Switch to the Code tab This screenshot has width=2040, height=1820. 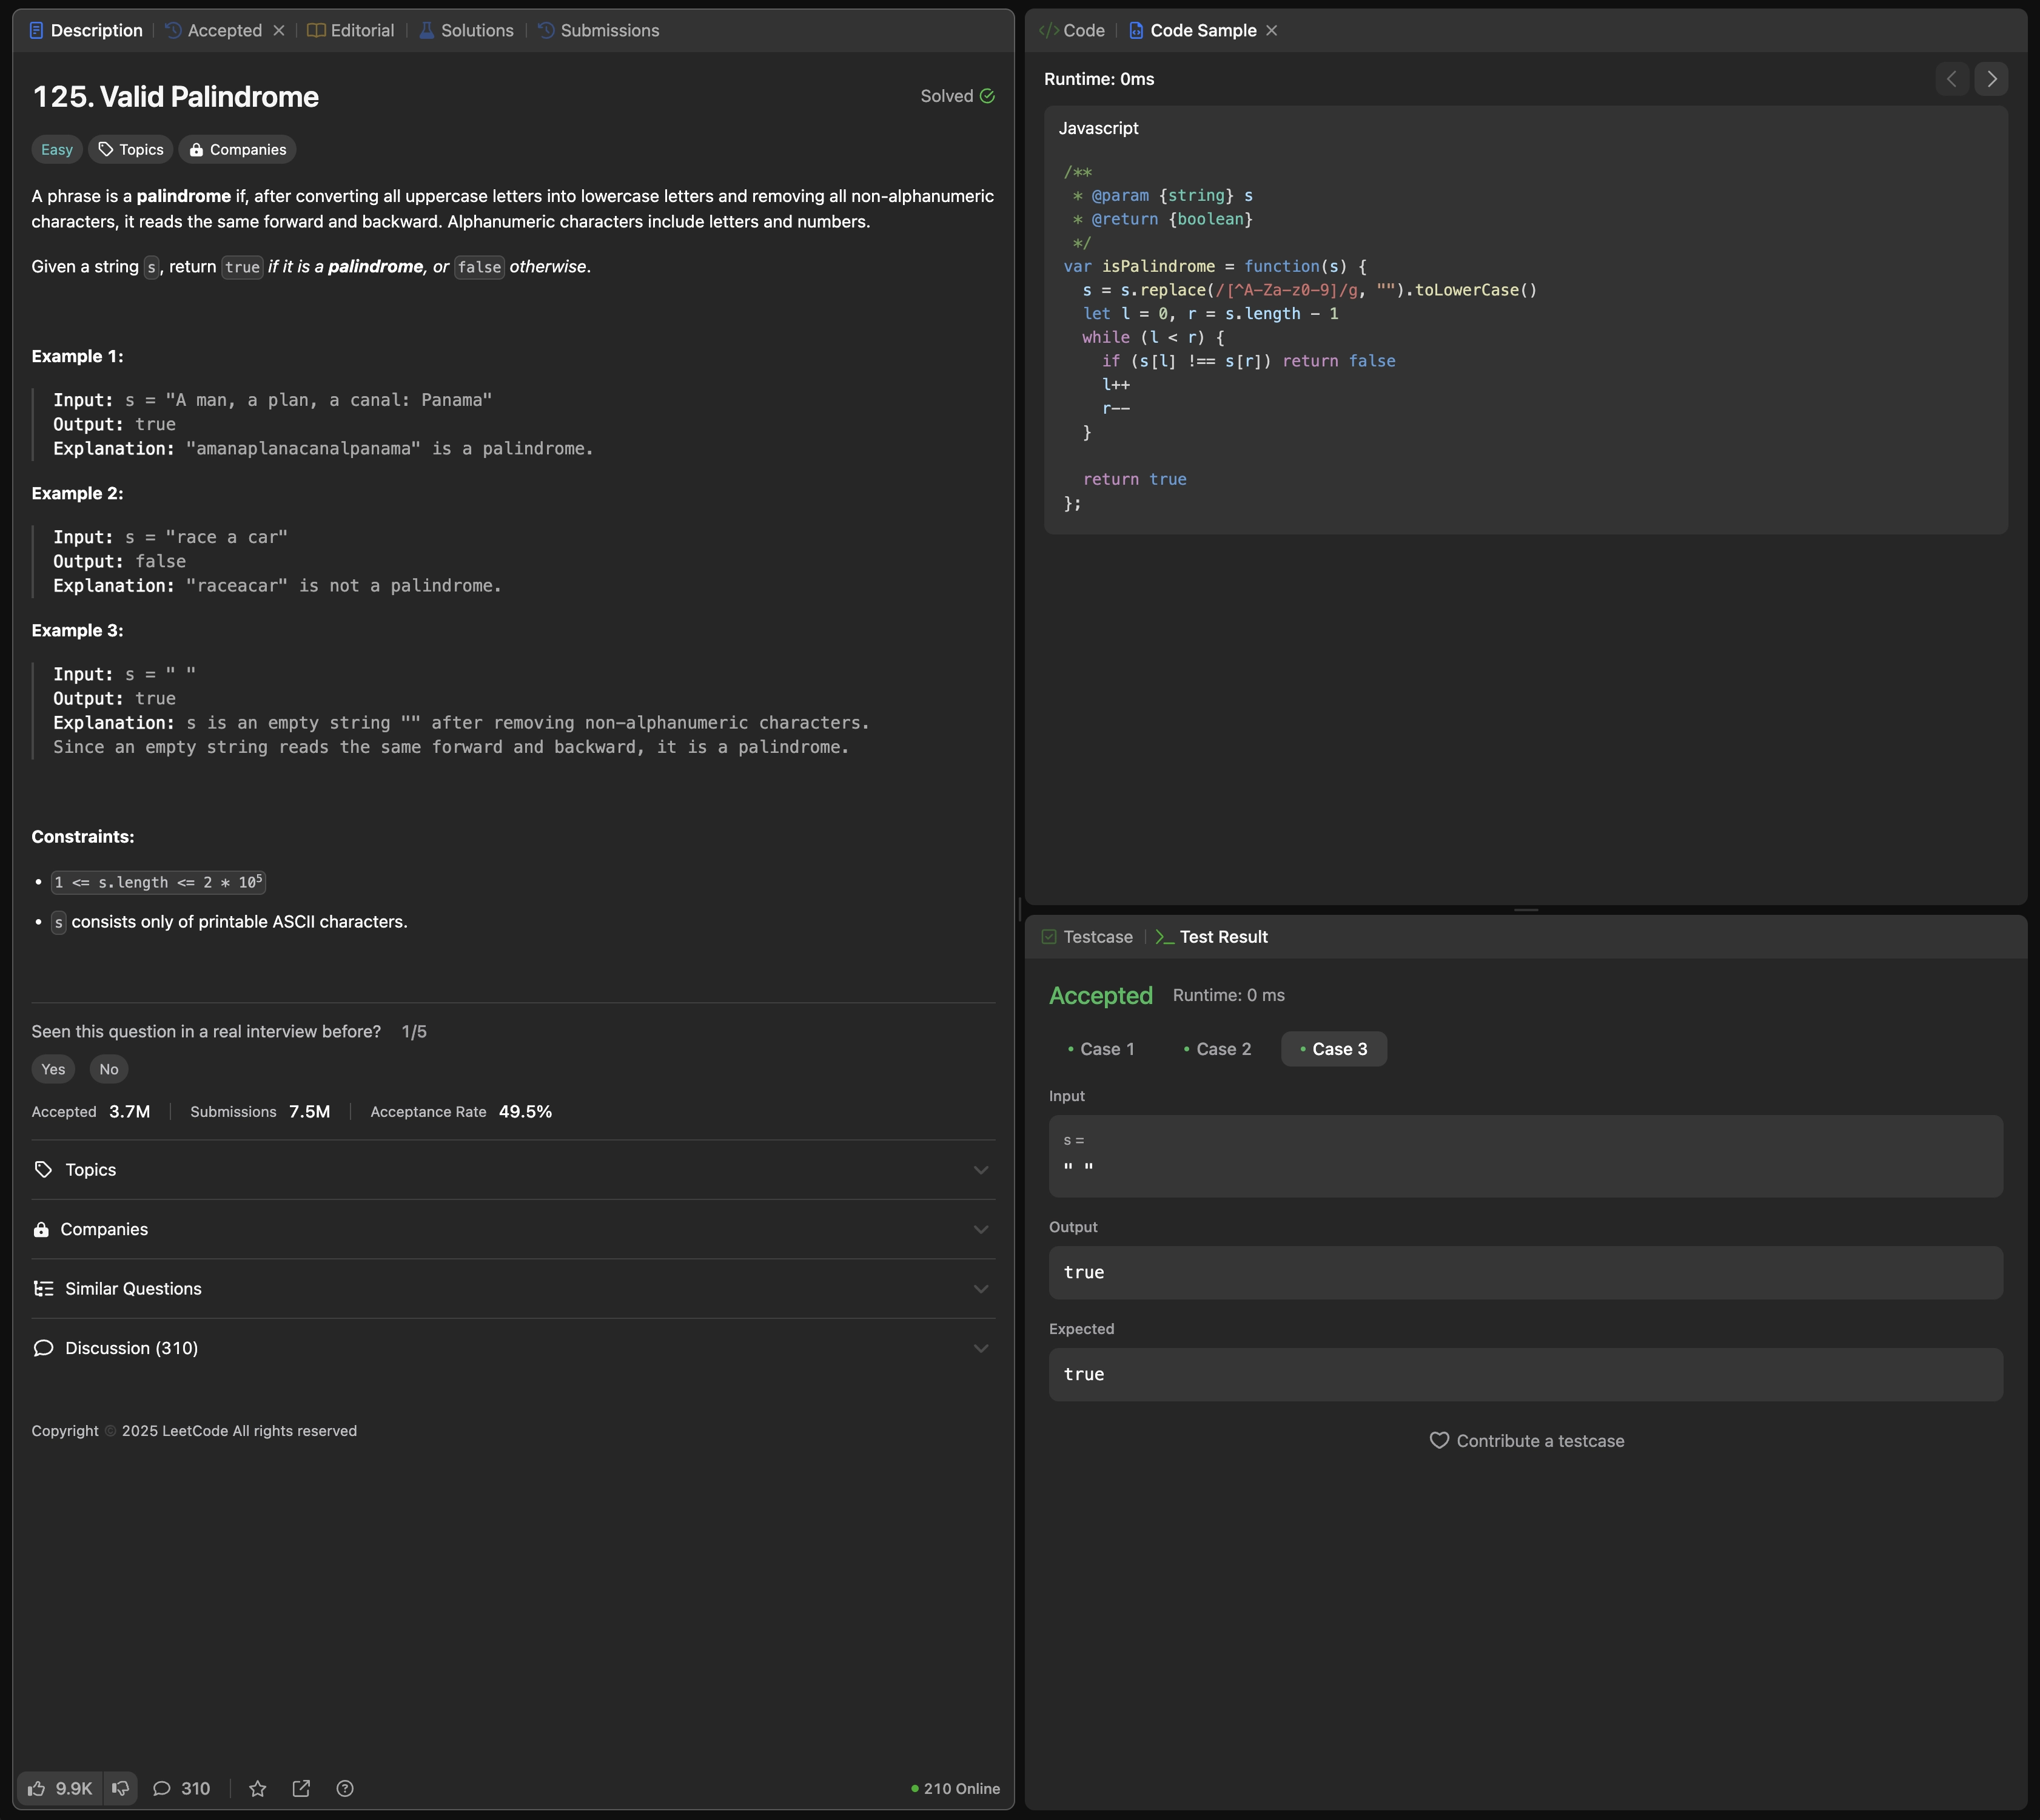point(1073,31)
